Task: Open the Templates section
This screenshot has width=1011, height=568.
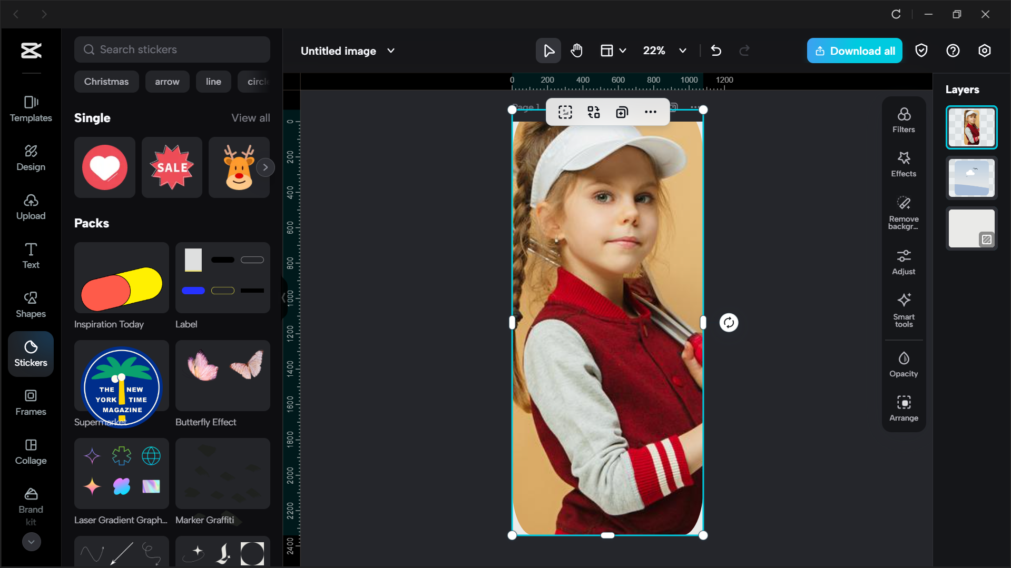Action: click(30, 109)
